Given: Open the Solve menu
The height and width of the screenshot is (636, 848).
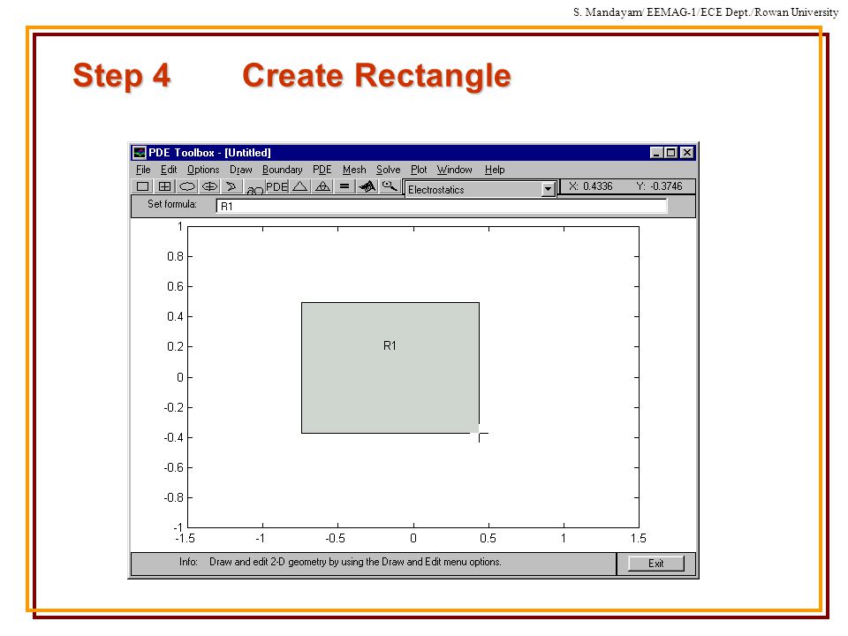Looking at the screenshot, I should click(389, 170).
